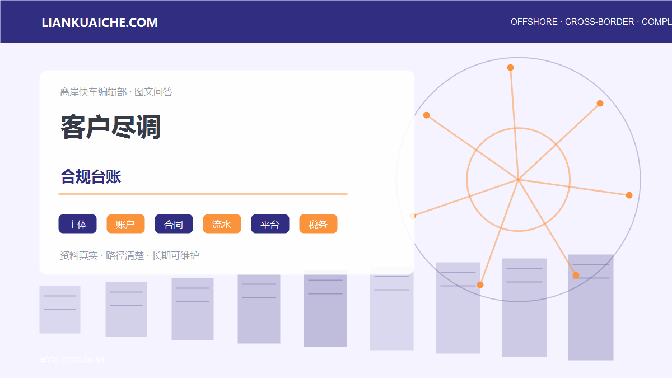The width and height of the screenshot is (672, 378).
Task: Click the top orange node on the circle
Action: coord(510,68)
